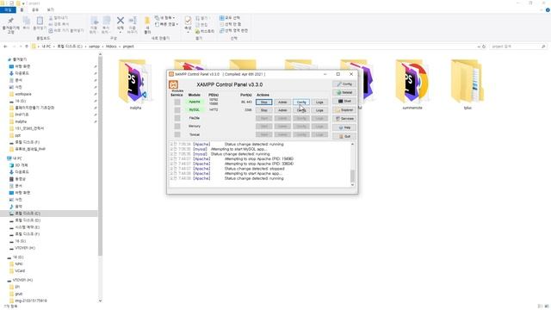Click the log scrollbar up arrow in XAMPP
The image size is (551, 310).
352,144
